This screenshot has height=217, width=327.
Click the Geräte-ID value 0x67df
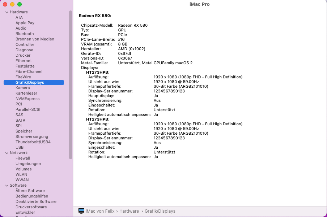click(x=124, y=53)
